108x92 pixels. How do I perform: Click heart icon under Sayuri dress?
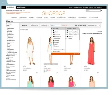[x=57, y=73]
